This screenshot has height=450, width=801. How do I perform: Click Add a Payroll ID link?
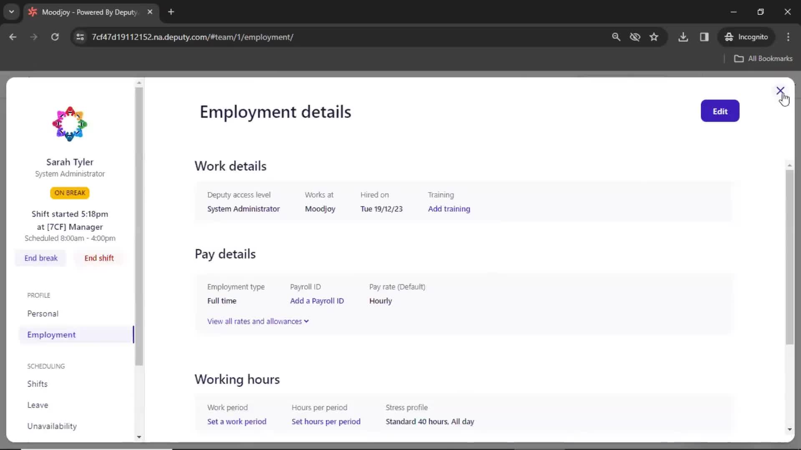point(317,301)
